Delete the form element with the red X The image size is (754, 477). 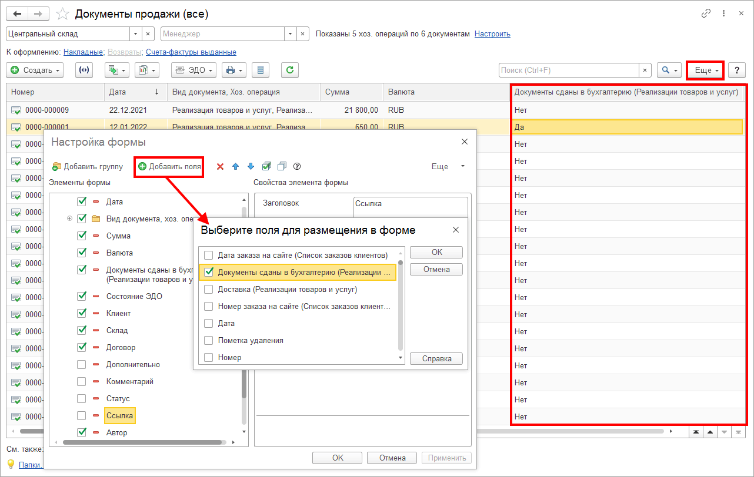[x=221, y=166]
